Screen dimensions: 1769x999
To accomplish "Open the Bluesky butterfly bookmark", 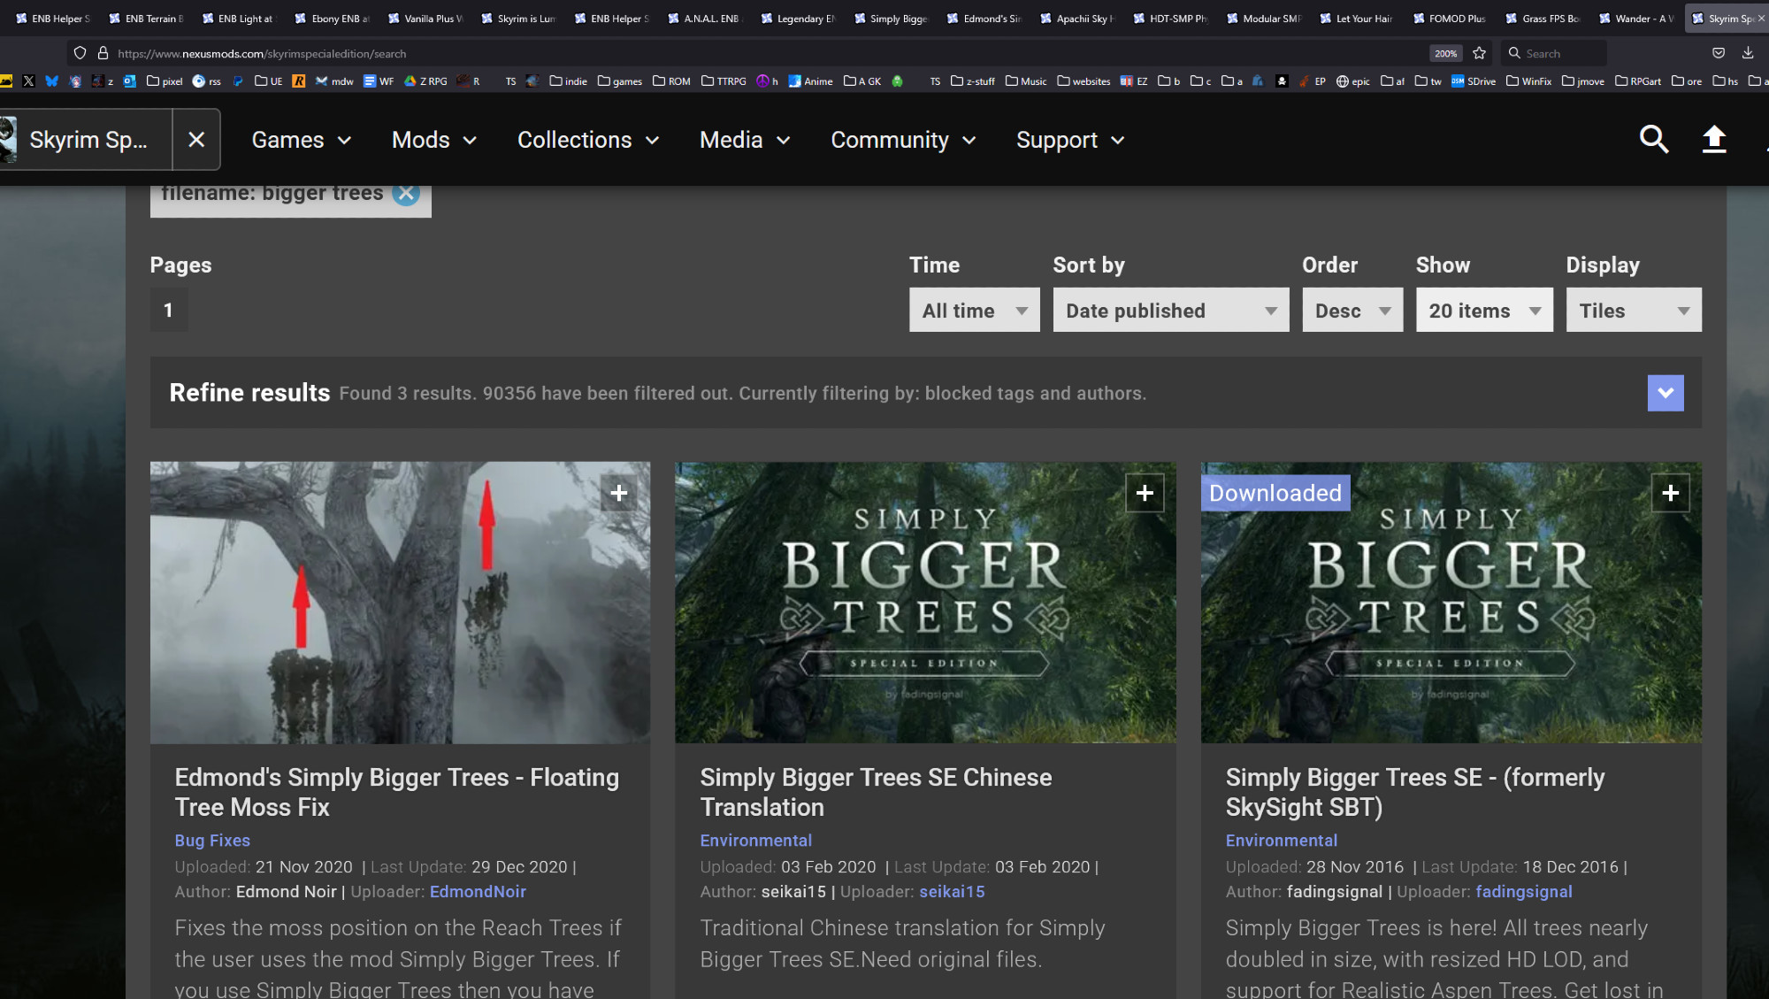I will pos(52,81).
